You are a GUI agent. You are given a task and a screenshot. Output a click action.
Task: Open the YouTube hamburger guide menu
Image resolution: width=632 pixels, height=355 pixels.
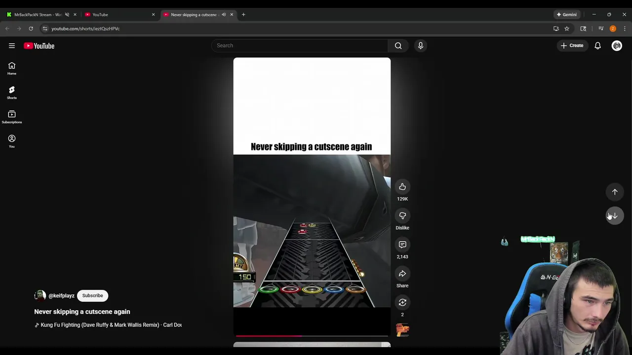[12, 46]
